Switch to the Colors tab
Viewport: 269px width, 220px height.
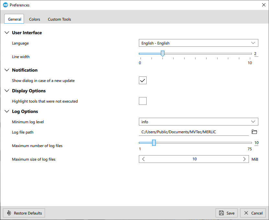[x=35, y=19]
